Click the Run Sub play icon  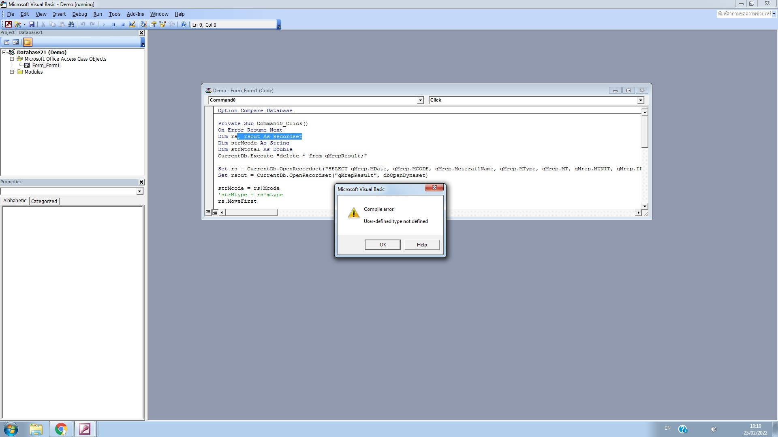(x=104, y=25)
